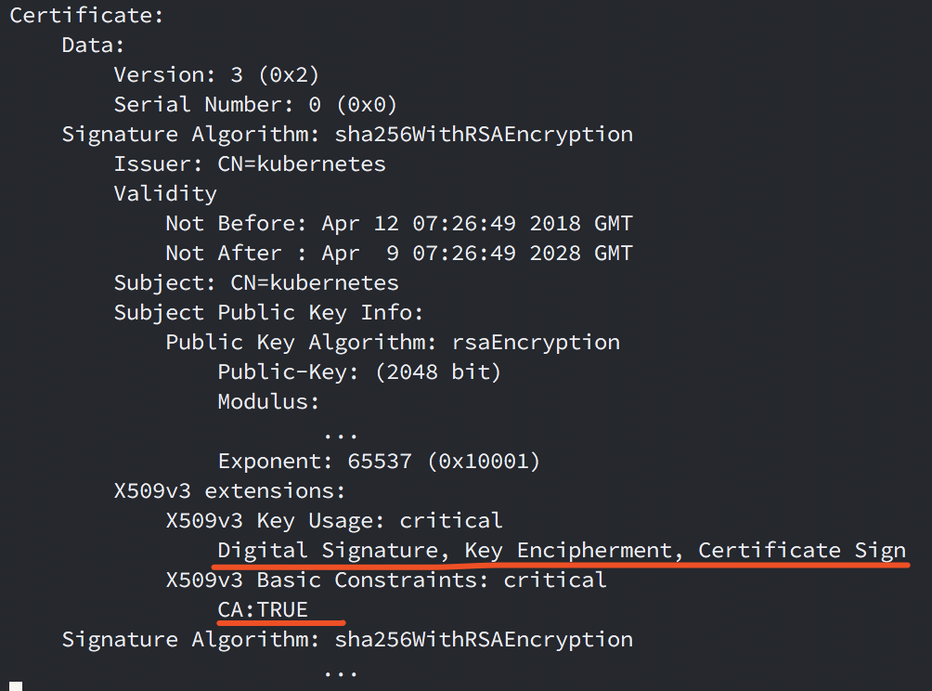
Task: Click the "X509v3 extensions:" line
Action: click(229, 490)
